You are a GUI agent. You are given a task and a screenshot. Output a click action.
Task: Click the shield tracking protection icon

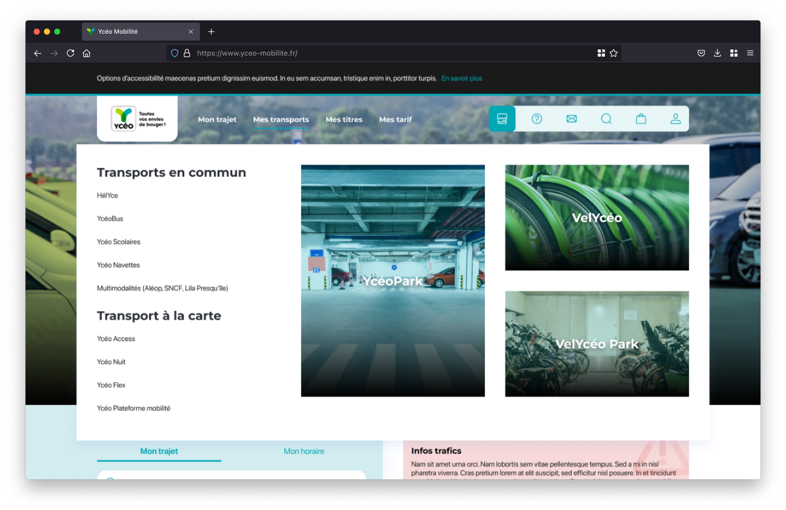click(175, 53)
